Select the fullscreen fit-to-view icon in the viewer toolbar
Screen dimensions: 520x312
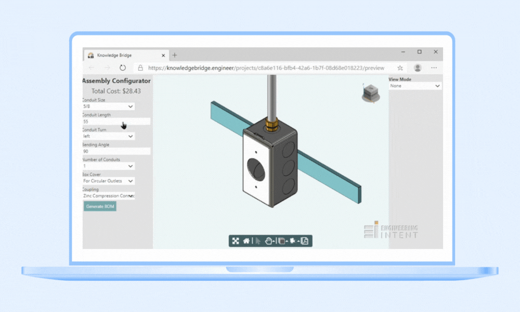236,241
